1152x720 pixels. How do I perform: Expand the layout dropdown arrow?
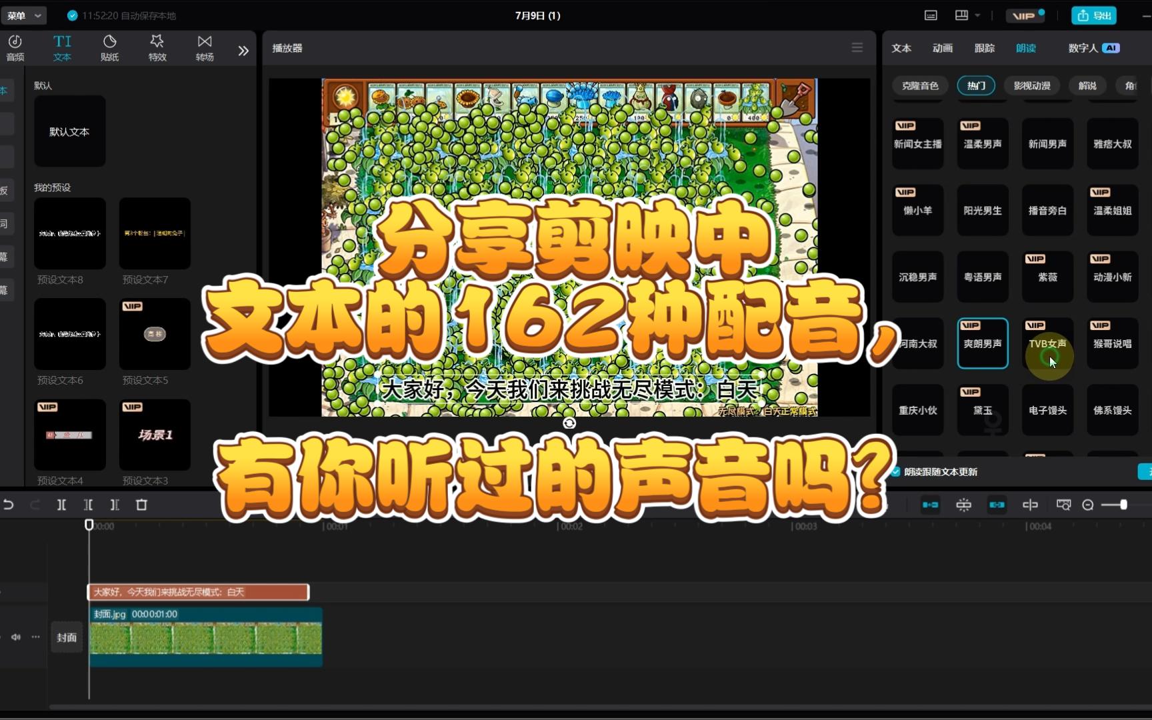pos(977,15)
